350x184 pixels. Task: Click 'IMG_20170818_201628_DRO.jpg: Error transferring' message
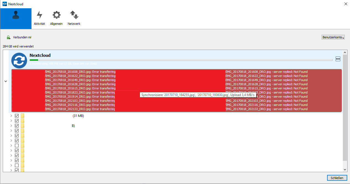coord(80,84)
